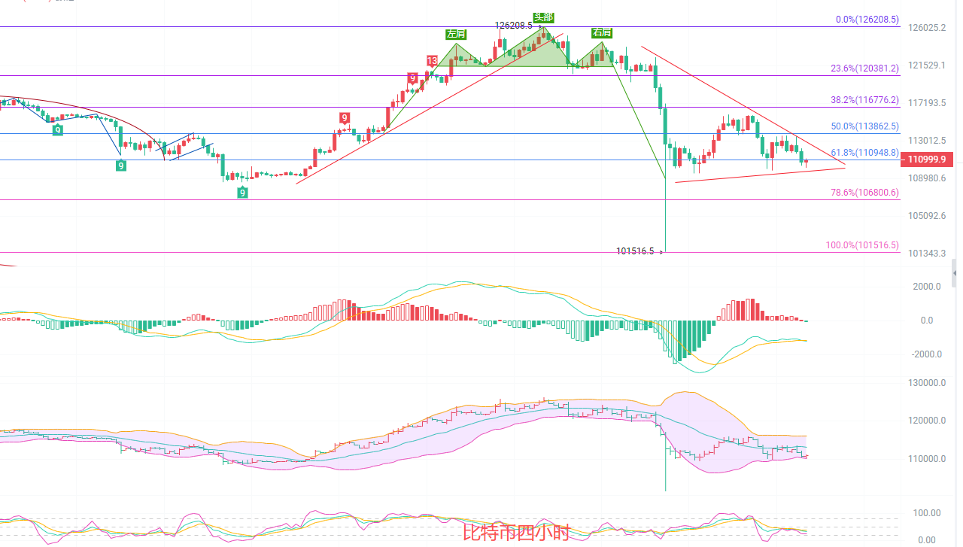
Task: Select the 23.6%(120381.2) Fibonacci level
Action: coord(864,68)
